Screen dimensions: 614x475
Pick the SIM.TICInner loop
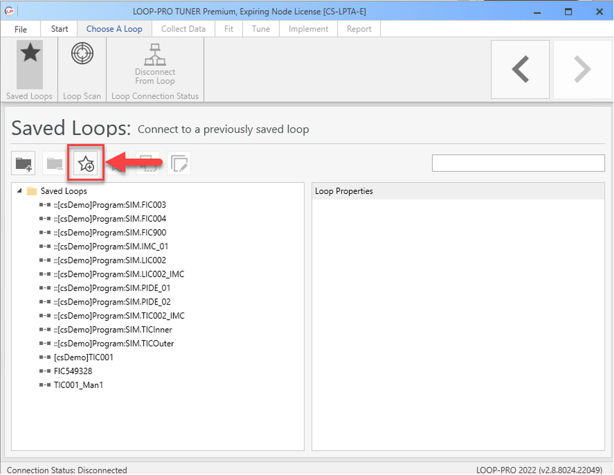(113, 330)
